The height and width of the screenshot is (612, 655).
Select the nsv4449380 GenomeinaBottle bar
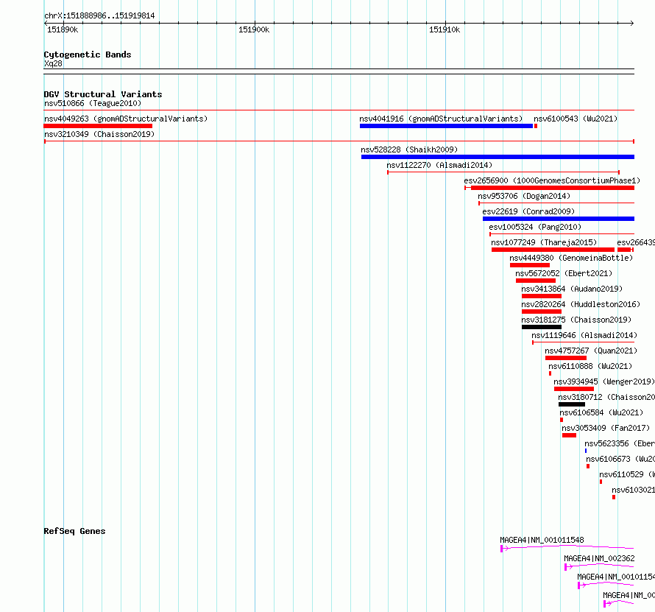coord(530,265)
